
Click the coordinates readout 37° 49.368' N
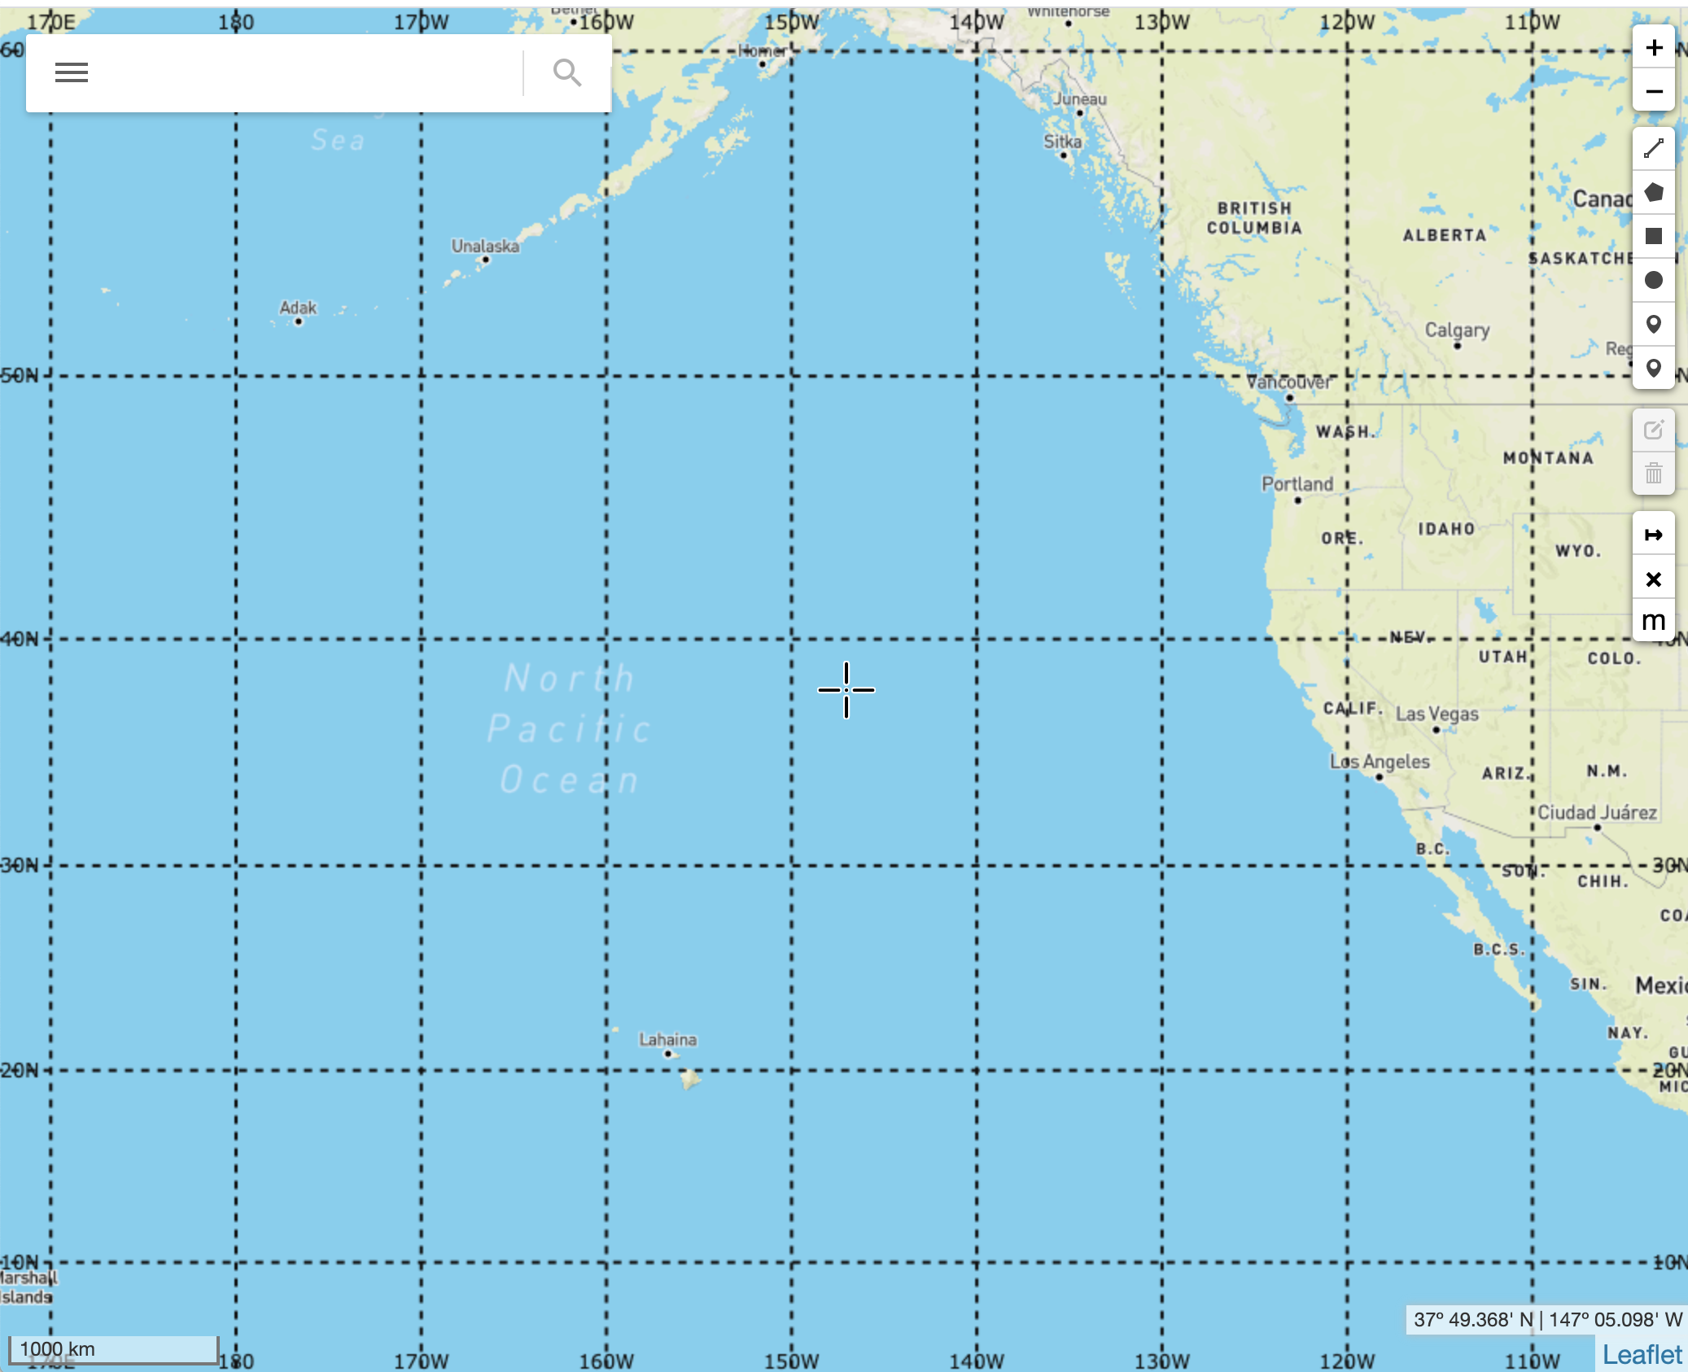pos(1547,1320)
